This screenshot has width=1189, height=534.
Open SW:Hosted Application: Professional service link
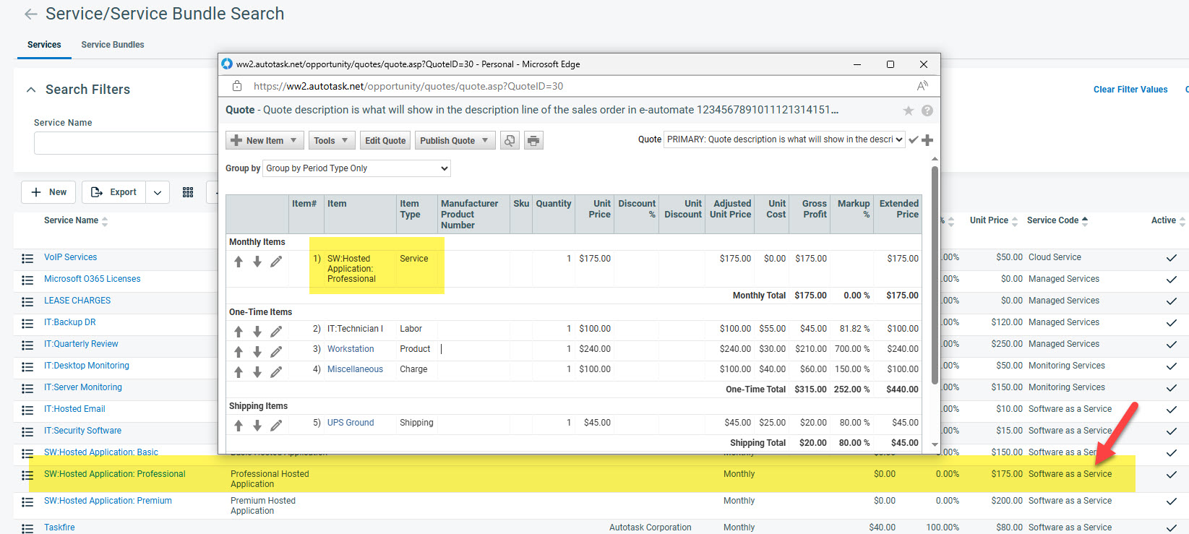coord(115,474)
